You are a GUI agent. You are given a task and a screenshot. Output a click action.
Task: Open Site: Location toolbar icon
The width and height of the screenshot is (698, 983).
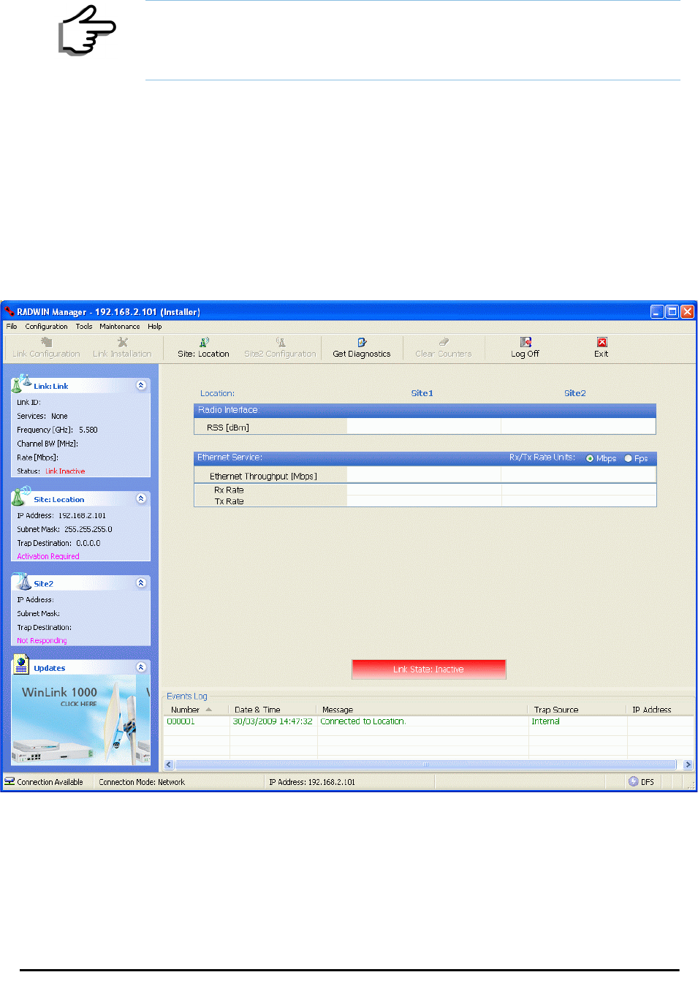[204, 341]
